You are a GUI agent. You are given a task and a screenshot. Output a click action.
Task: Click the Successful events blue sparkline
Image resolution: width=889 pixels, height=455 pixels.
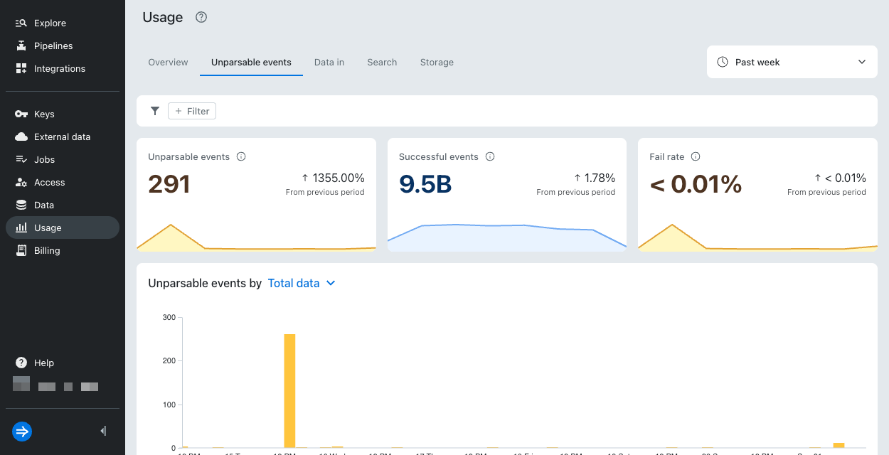[507, 237]
